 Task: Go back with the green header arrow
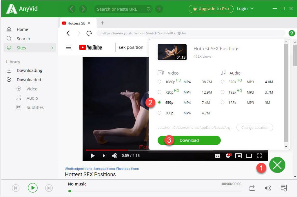pyautogui.click(x=72, y=9)
